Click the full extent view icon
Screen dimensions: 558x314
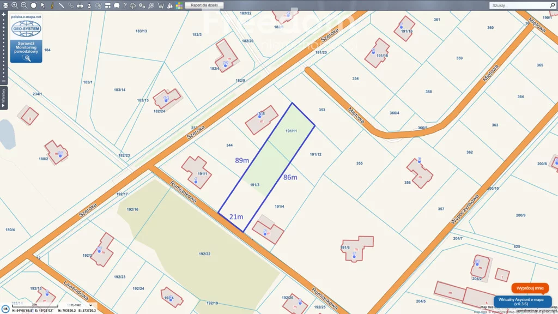coord(33,5)
